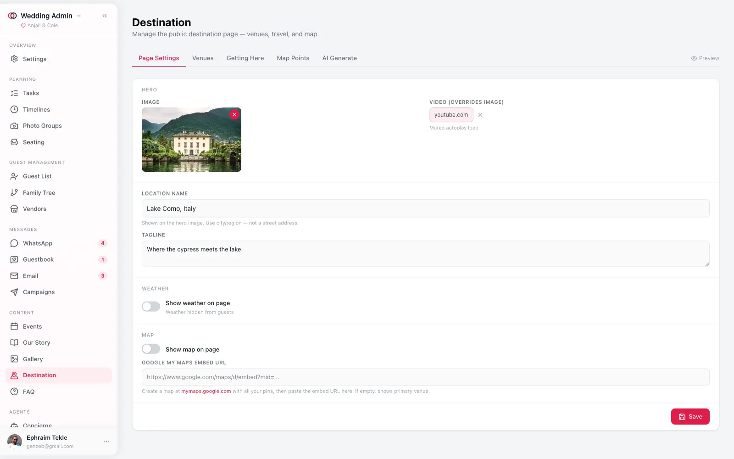Collapse the sidebar with double chevron

(105, 16)
